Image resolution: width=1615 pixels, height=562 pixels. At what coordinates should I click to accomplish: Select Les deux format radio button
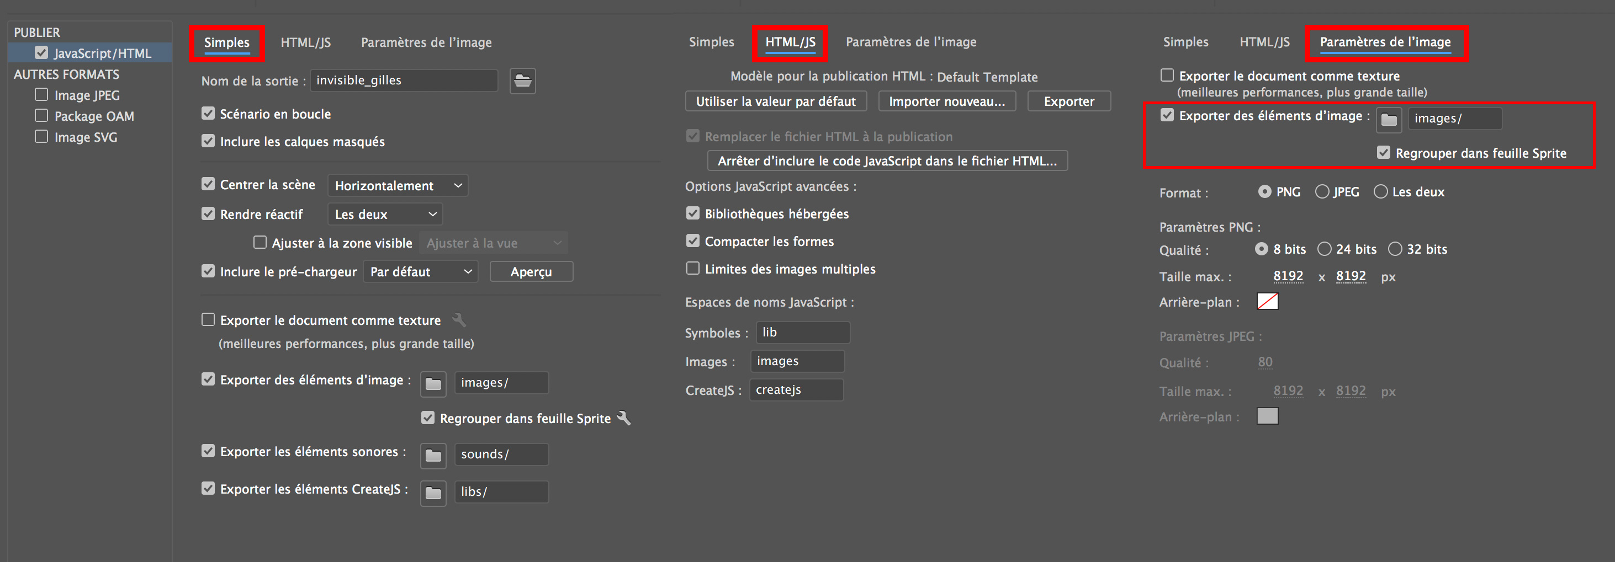click(1380, 191)
